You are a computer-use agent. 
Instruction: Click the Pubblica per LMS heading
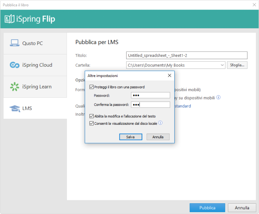tap(97, 42)
